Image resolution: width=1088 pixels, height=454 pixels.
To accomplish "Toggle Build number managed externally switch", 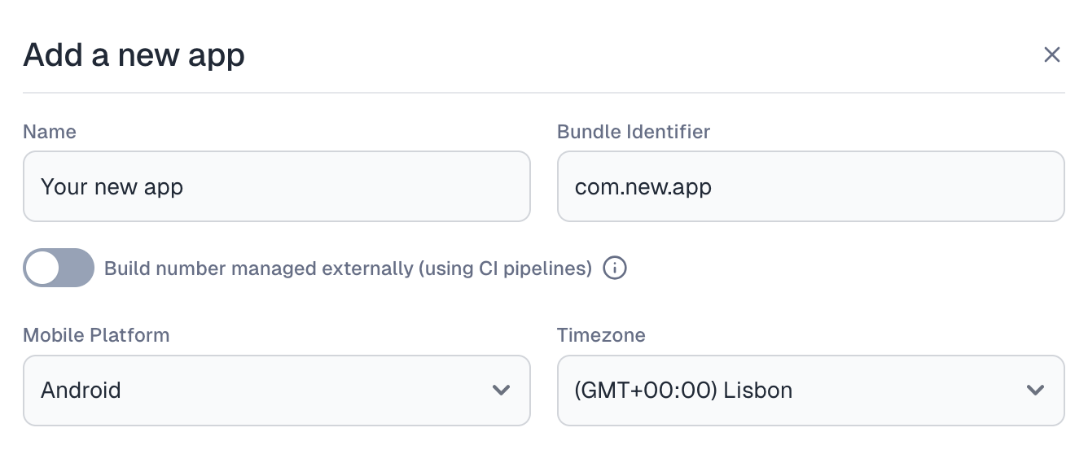I will (x=59, y=268).
